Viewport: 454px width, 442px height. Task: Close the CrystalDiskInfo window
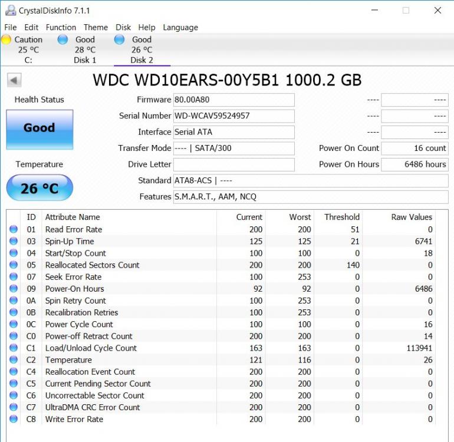pos(437,10)
